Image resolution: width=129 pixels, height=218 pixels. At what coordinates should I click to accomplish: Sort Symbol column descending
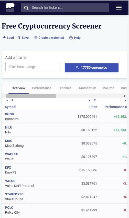[x=13, y=100]
